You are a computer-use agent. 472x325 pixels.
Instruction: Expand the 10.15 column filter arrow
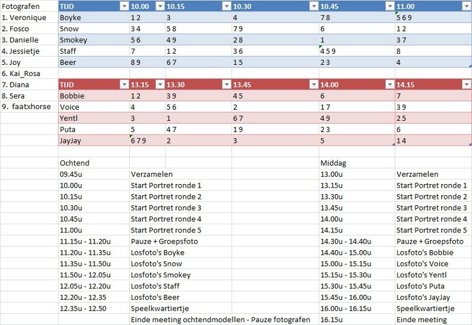tap(227, 6)
